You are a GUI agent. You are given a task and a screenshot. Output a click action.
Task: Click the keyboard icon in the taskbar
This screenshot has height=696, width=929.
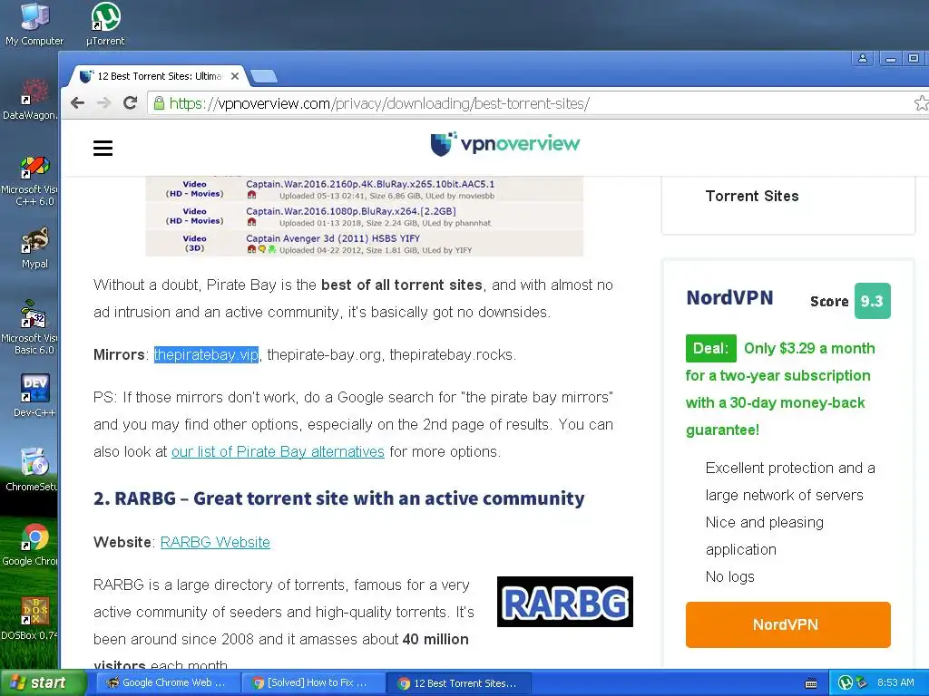click(x=812, y=683)
